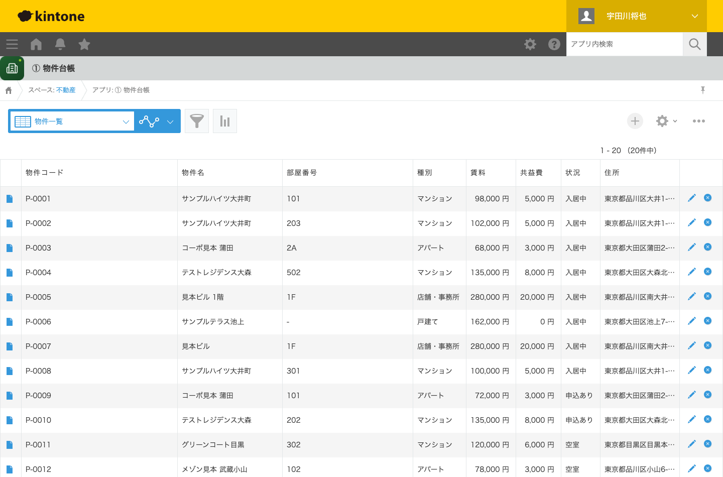The image size is (723, 477).
Task: Open the filter funnel button
Action: pos(197,121)
